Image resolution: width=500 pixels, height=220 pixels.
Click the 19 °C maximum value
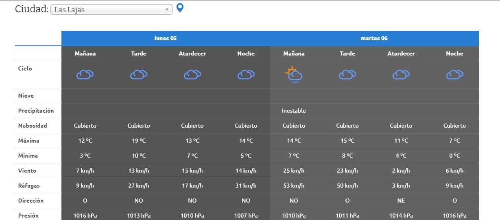point(139,141)
